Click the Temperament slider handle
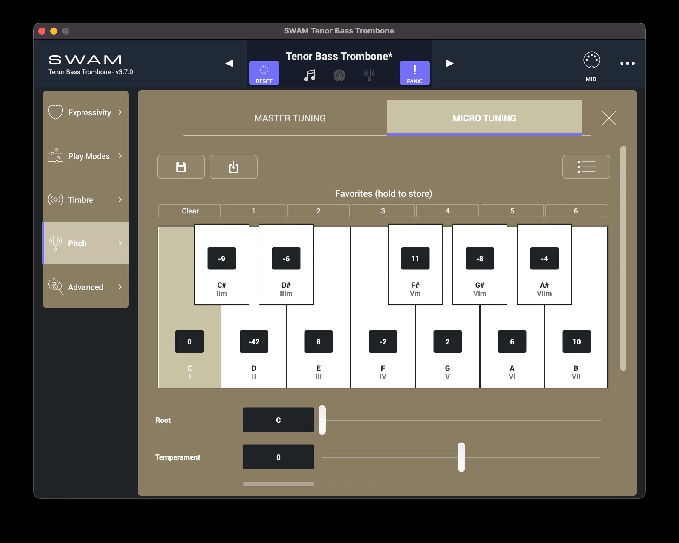The image size is (679, 543). tap(461, 457)
